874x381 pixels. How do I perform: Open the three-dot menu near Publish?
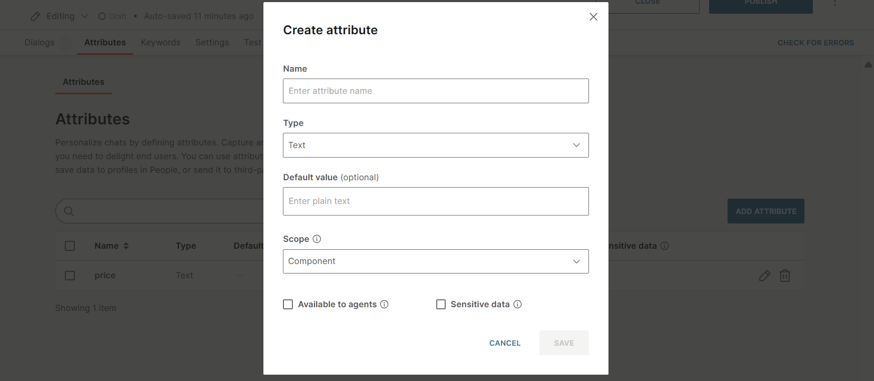834,4
